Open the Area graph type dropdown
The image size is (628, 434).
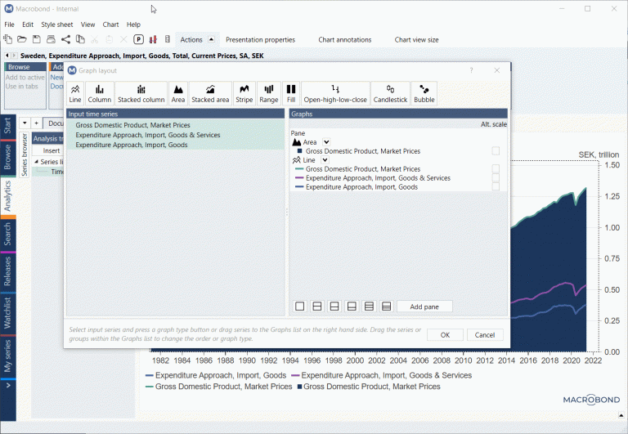326,142
